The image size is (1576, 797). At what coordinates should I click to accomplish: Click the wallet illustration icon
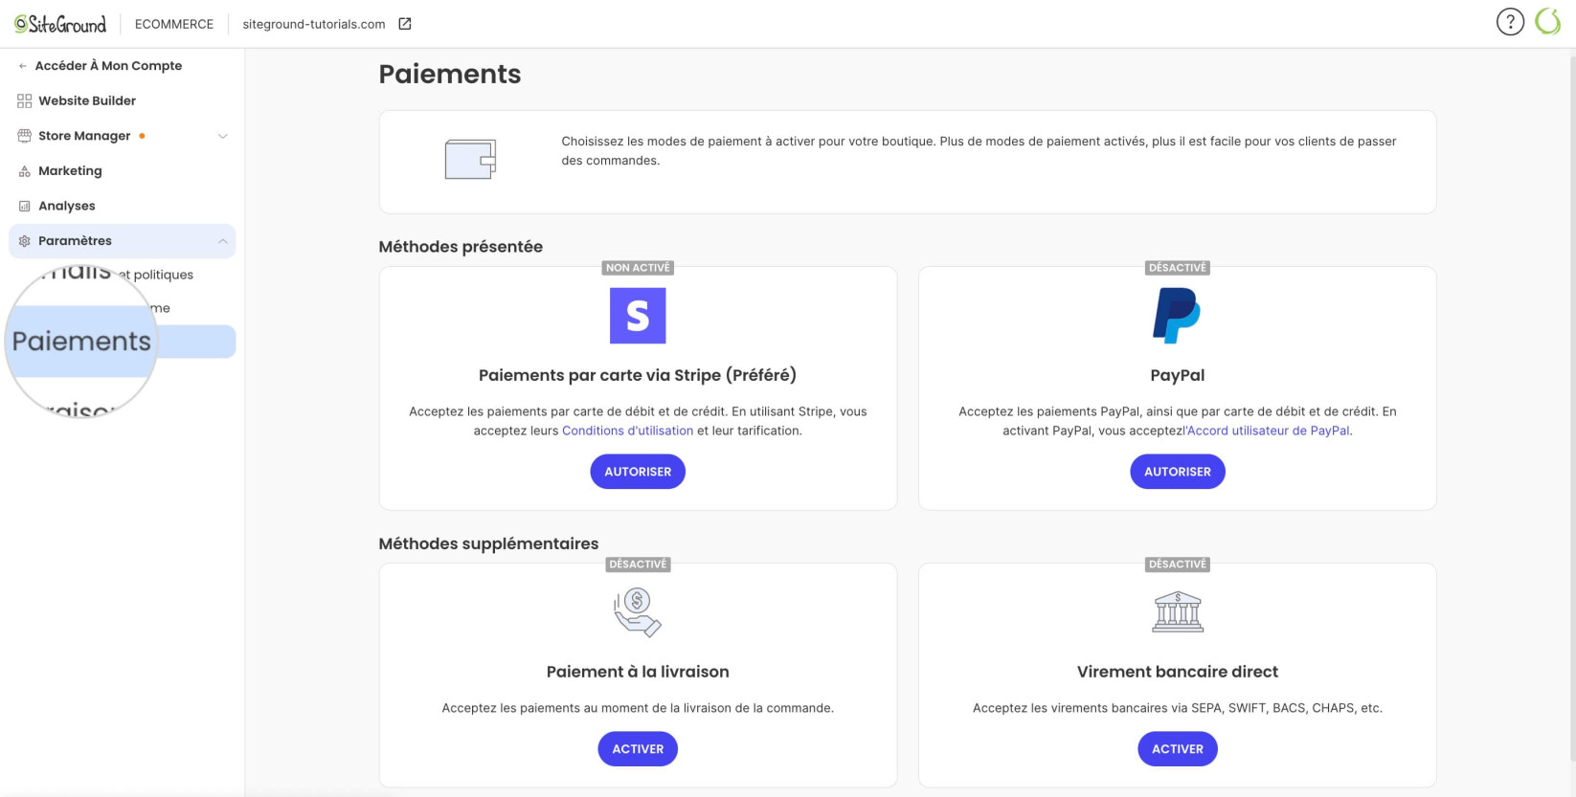click(470, 159)
